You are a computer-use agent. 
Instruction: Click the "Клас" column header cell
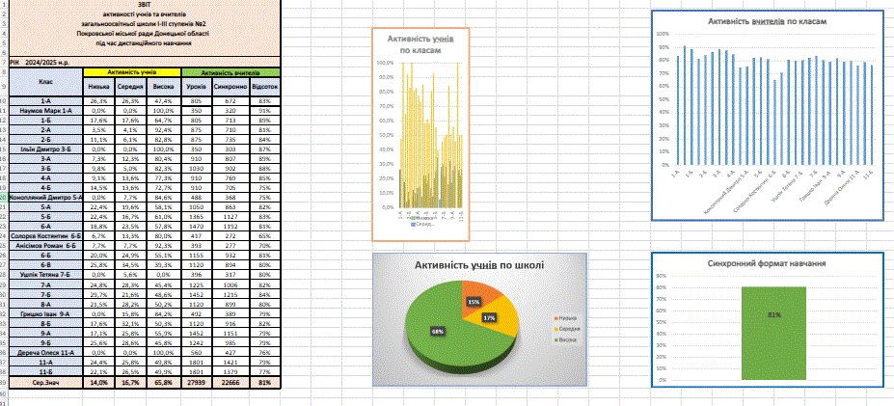45,81
